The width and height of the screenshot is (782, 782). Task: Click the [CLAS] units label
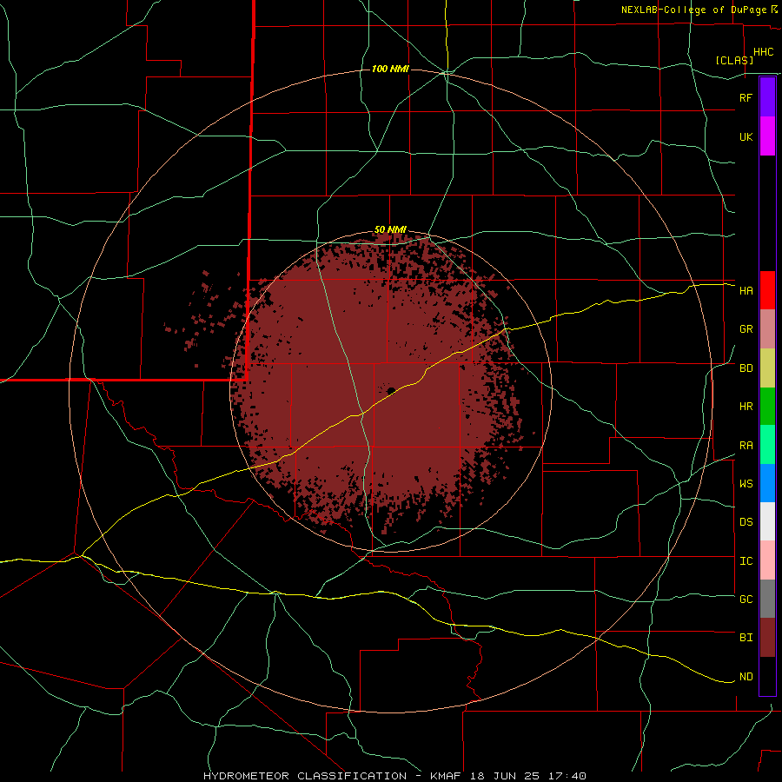click(734, 60)
